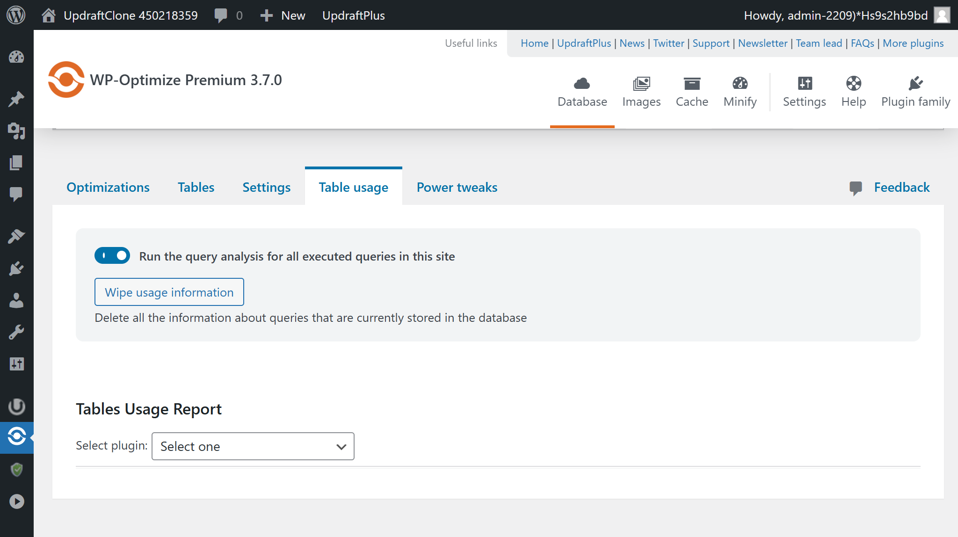Screen dimensions: 958x537
Task: Follow the Home useful link
Action: tap(534, 43)
